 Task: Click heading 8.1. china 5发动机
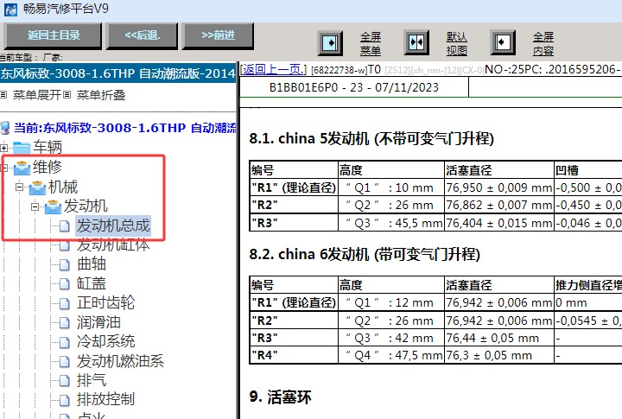tap(371, 138)
